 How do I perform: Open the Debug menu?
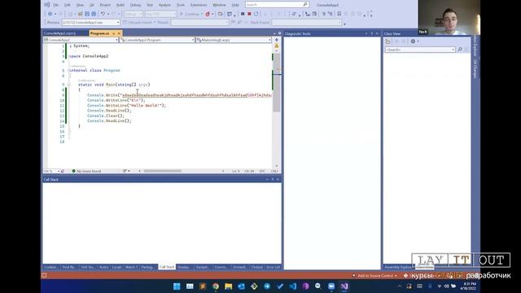pos(135,5)
